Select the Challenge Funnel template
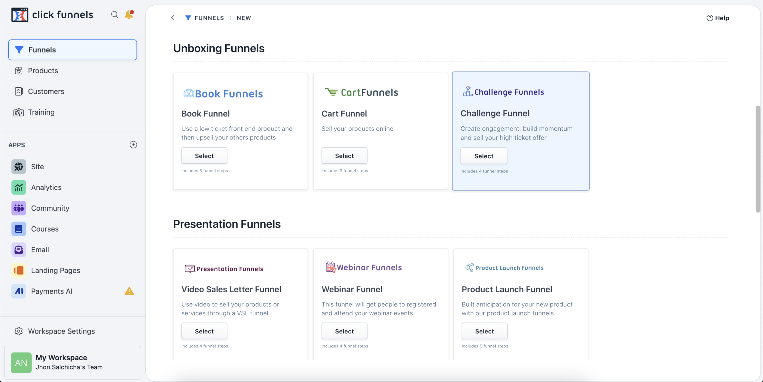The height and width of the screenshot is (382, 763). pyautogui.click(x=484, y=156)
